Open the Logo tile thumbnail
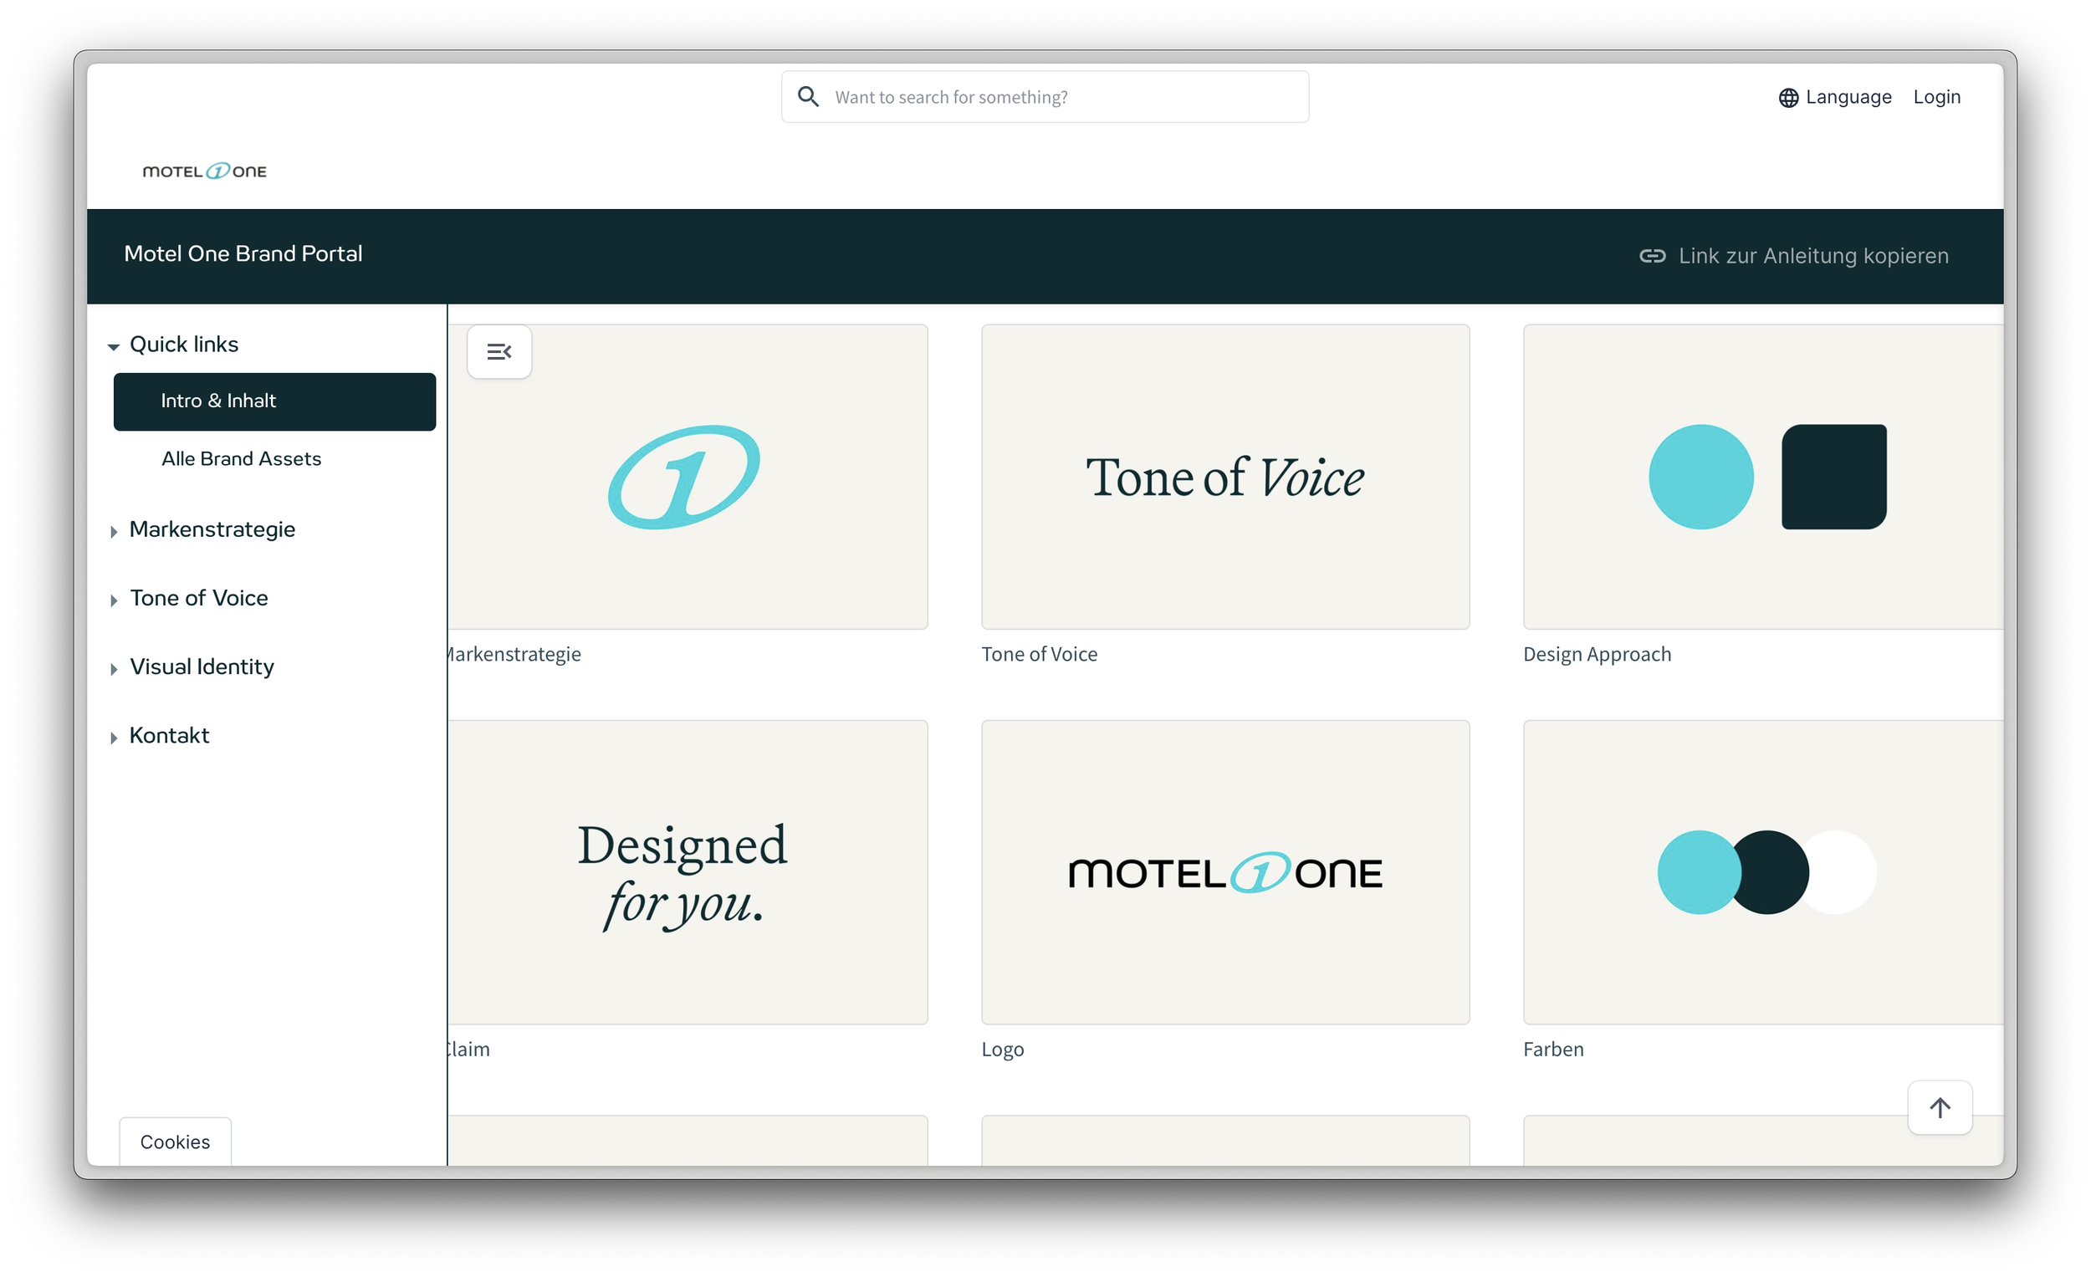 pos(1224,872)
